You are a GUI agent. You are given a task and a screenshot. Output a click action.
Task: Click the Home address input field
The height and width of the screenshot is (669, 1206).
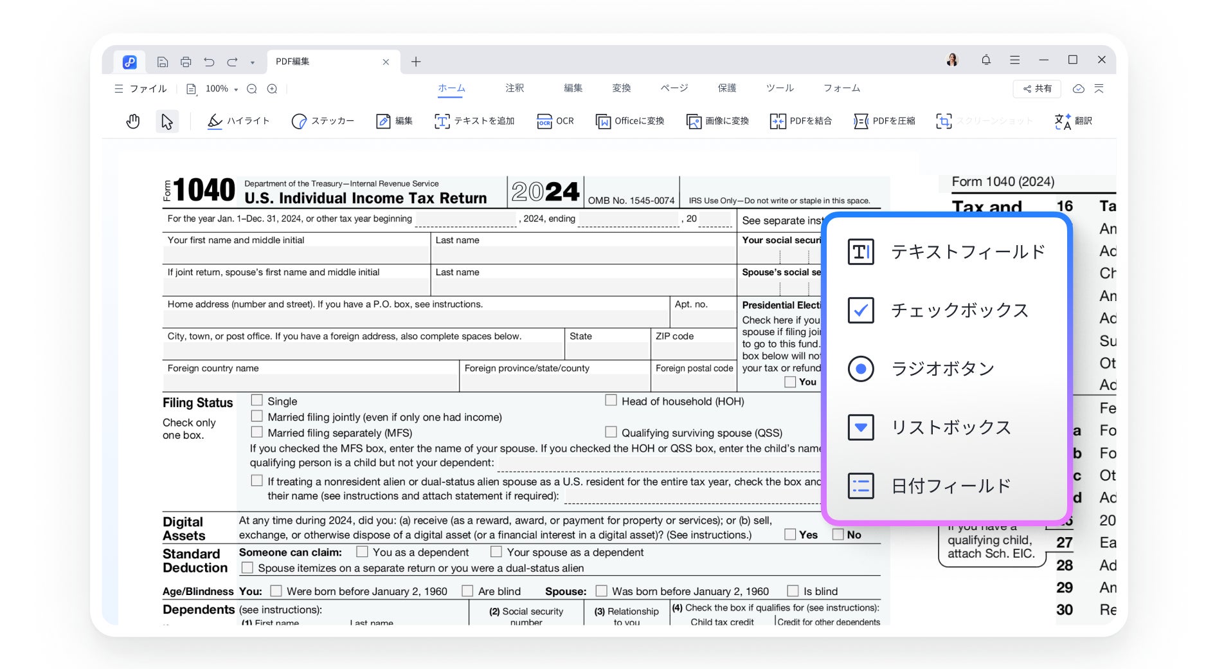(416, 319)
